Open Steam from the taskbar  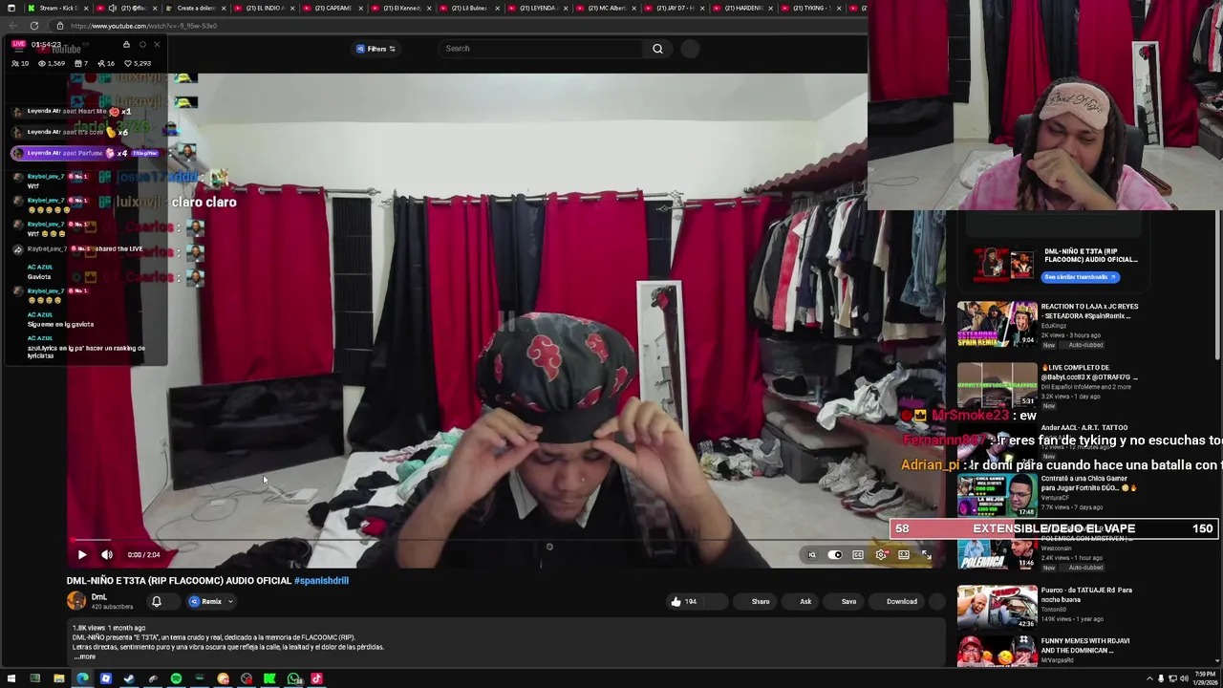pyautogui.click(x=129, y=679)
